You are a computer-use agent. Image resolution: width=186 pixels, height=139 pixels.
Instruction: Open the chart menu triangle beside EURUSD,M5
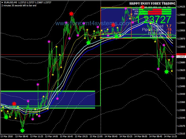pyautogui.click(x=2, y=2)
